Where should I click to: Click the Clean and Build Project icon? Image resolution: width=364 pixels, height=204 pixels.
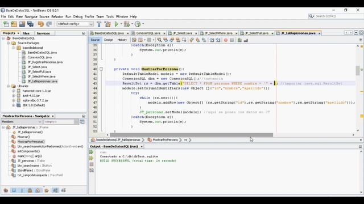click(107, 24)
